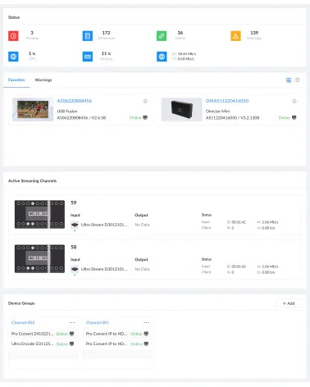The height and width of the screenshot is (387, 310).
Task: Open the Channel-002 group link
Action: pos(23,322)
